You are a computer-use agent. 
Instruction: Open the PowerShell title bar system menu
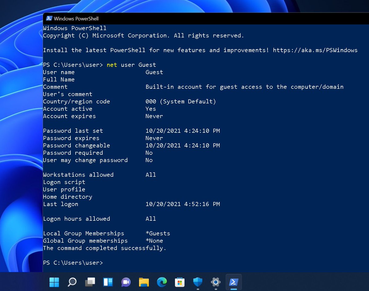[x=49, y=18]
